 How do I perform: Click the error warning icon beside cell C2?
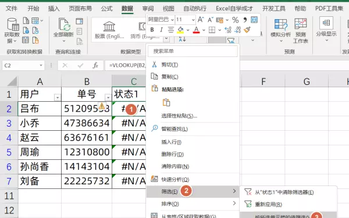tap(102, 106)
